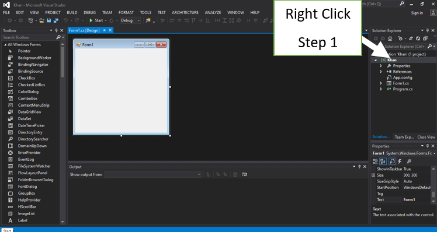Click the search magnifier in Solution Explorer
This screenshot has height=232, width=437.
pyautogui.click(x=429, y=46)
